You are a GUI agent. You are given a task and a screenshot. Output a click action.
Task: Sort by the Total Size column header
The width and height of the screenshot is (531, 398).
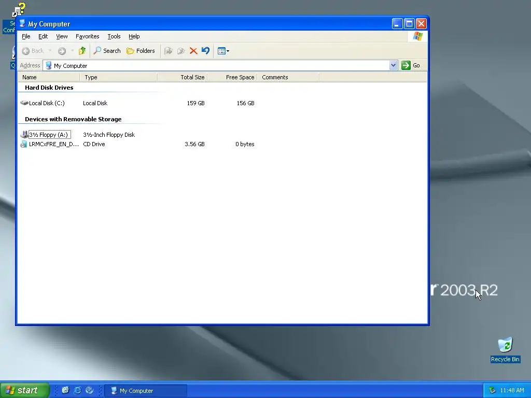183,77
